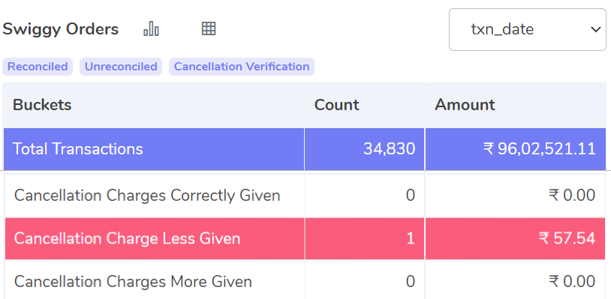The width and height of the screenshot is (611, 299).
Task: Open Cancellation Charge Less Given bucket
Action: 127,238
